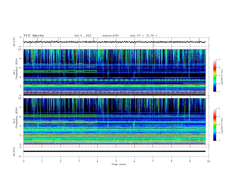The width and height of the screenshot is (235, 181).
Task: Click the ch.1 "Frequency (kHz)" axis label
Action: tap(17, 69)
